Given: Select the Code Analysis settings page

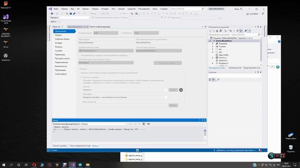Looking at the screenshot, I should click(x=61, y=74).
